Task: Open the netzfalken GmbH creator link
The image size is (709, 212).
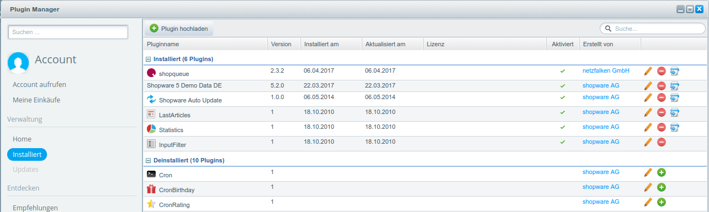Action: [606, 71]
